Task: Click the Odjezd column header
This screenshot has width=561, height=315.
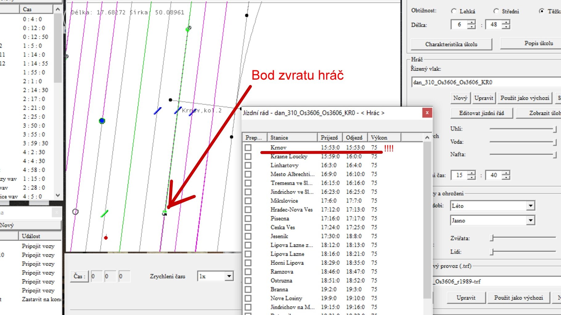Action: click(x=354, y=138)
